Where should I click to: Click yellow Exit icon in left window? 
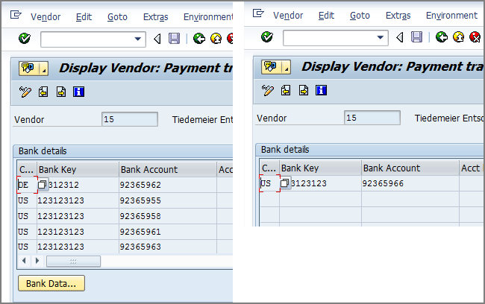pos(216,39)
